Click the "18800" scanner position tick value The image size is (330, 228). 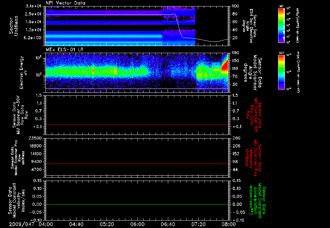35,146
